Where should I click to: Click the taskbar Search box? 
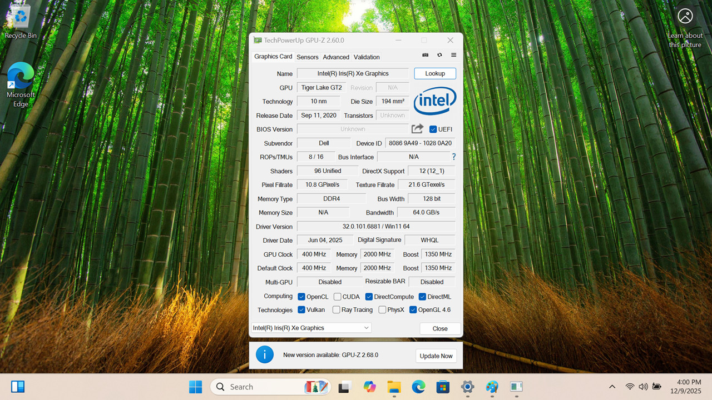point(270,387)
